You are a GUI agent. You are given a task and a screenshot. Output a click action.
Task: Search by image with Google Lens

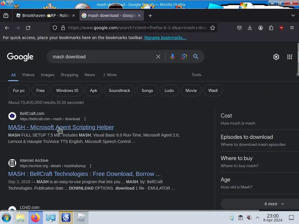click(184, 57)
